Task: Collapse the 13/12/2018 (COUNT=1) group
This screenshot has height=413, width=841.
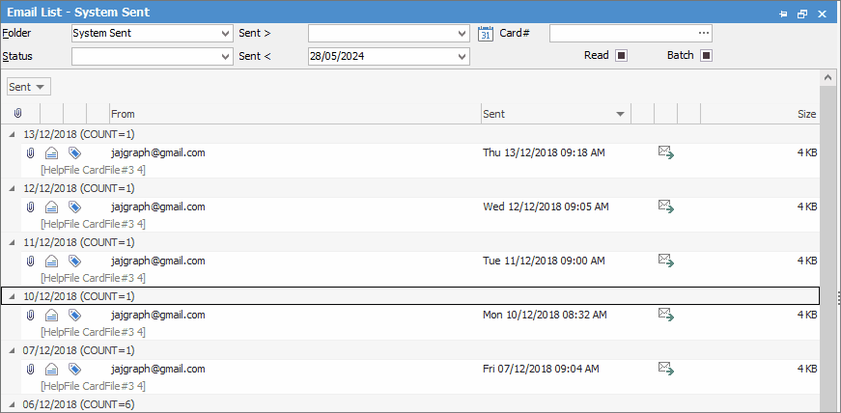Action: [12, 135]
